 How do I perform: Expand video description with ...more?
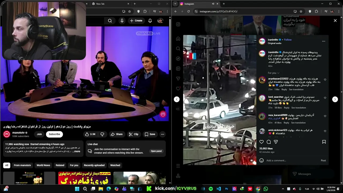[76, 151]
